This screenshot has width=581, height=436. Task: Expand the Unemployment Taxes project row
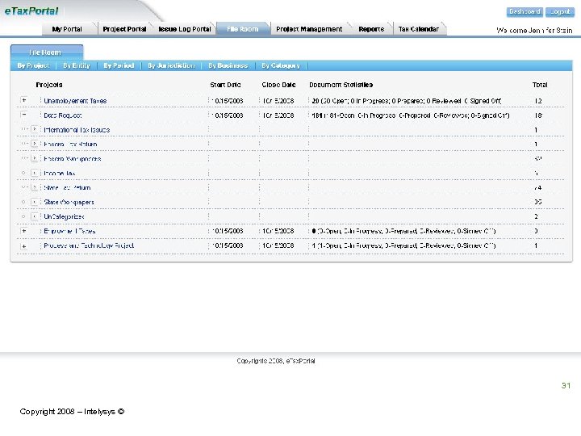[x=24, y=100]
